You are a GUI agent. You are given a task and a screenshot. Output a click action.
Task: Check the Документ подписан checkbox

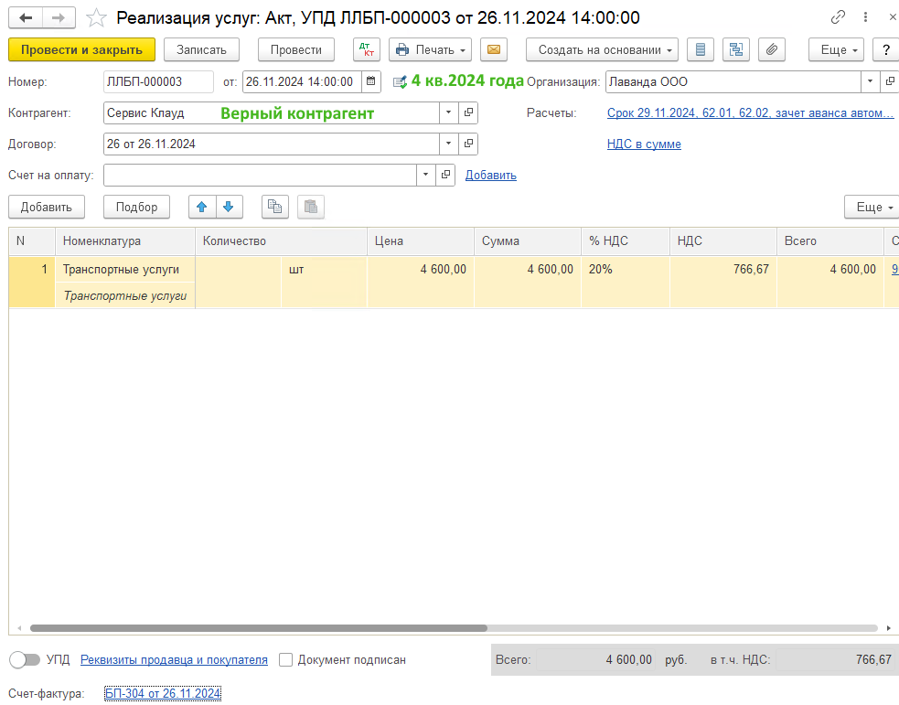coord(285,659)
